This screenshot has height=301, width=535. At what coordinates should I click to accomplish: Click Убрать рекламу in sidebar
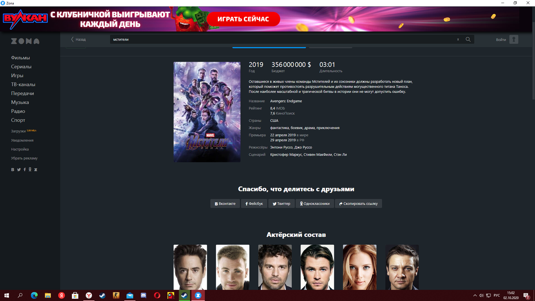pos(25,158)
